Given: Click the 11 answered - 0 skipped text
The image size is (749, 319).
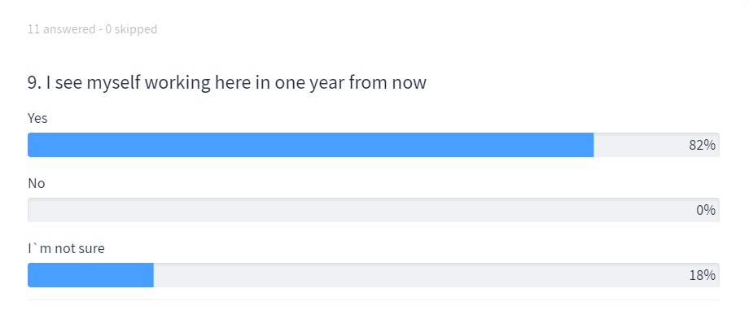Looking at the screenshot, I should pos(92,29).
